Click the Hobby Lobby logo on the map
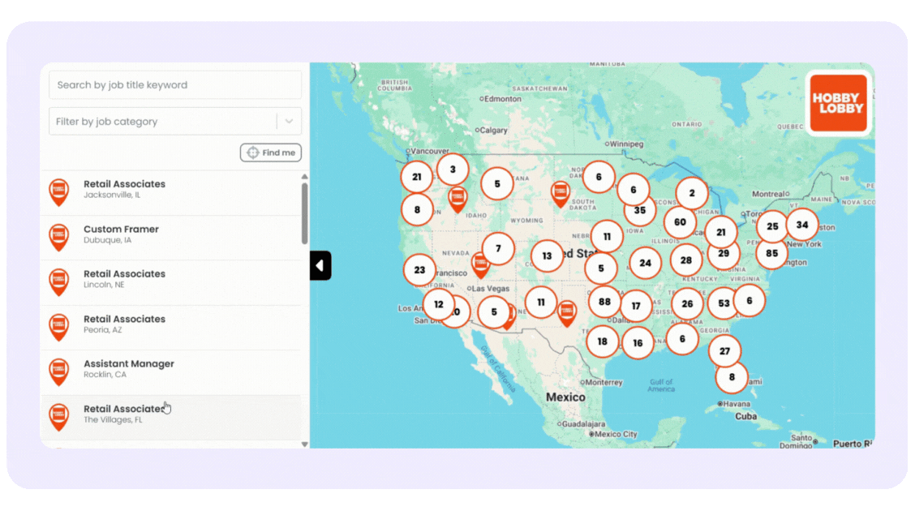This screenshot has width=915, height=511. click(x=839, y=103)
